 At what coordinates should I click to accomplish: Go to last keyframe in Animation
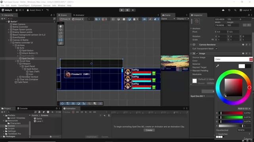[94, 112]
